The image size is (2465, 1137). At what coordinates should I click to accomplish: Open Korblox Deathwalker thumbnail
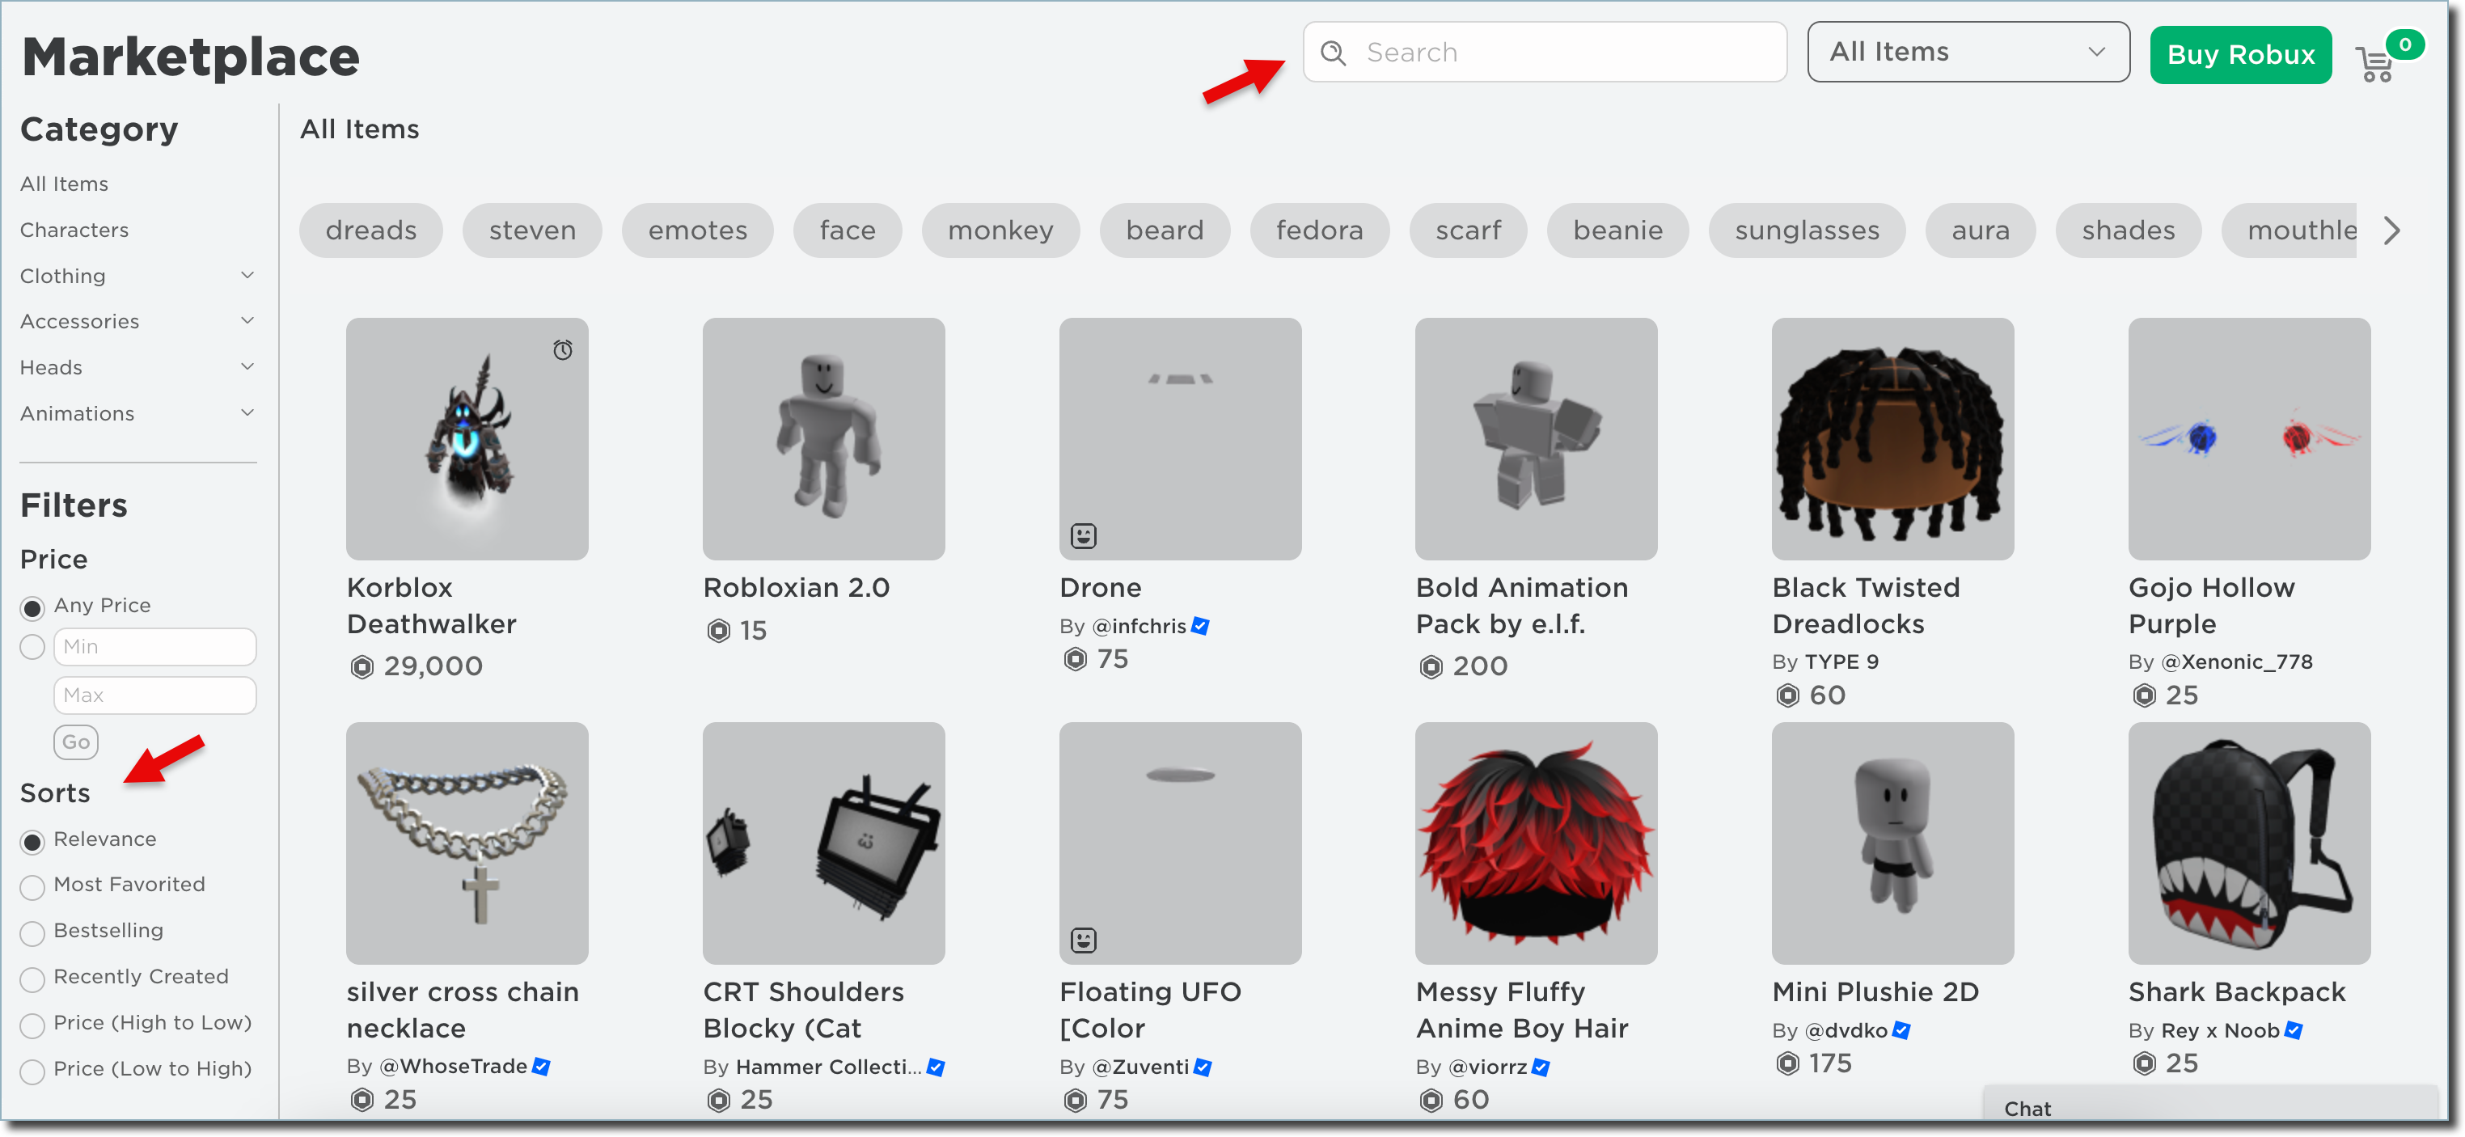coord(467,439)
